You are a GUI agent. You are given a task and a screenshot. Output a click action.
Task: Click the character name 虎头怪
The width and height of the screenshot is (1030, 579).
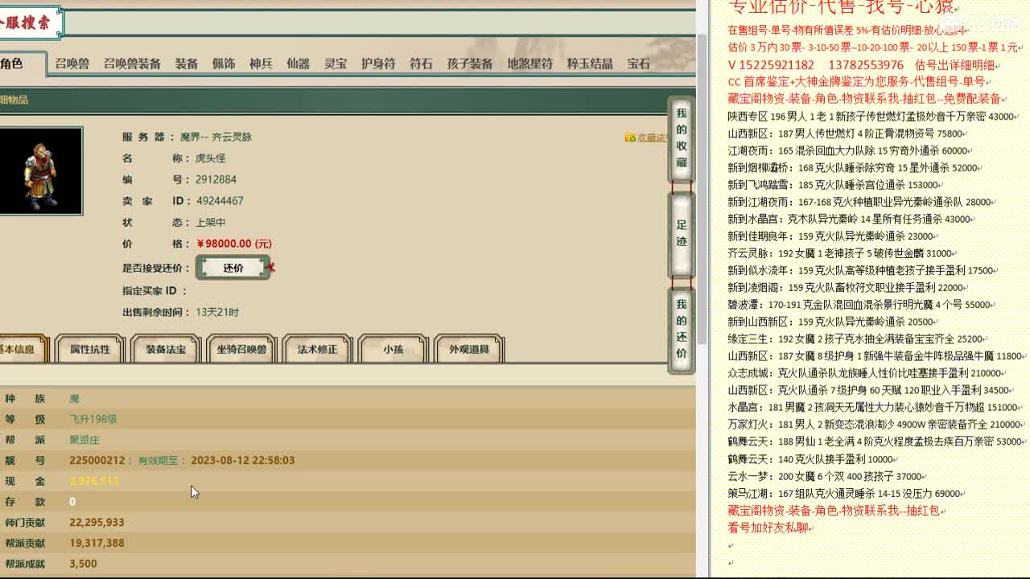click(x=210, y=158)
